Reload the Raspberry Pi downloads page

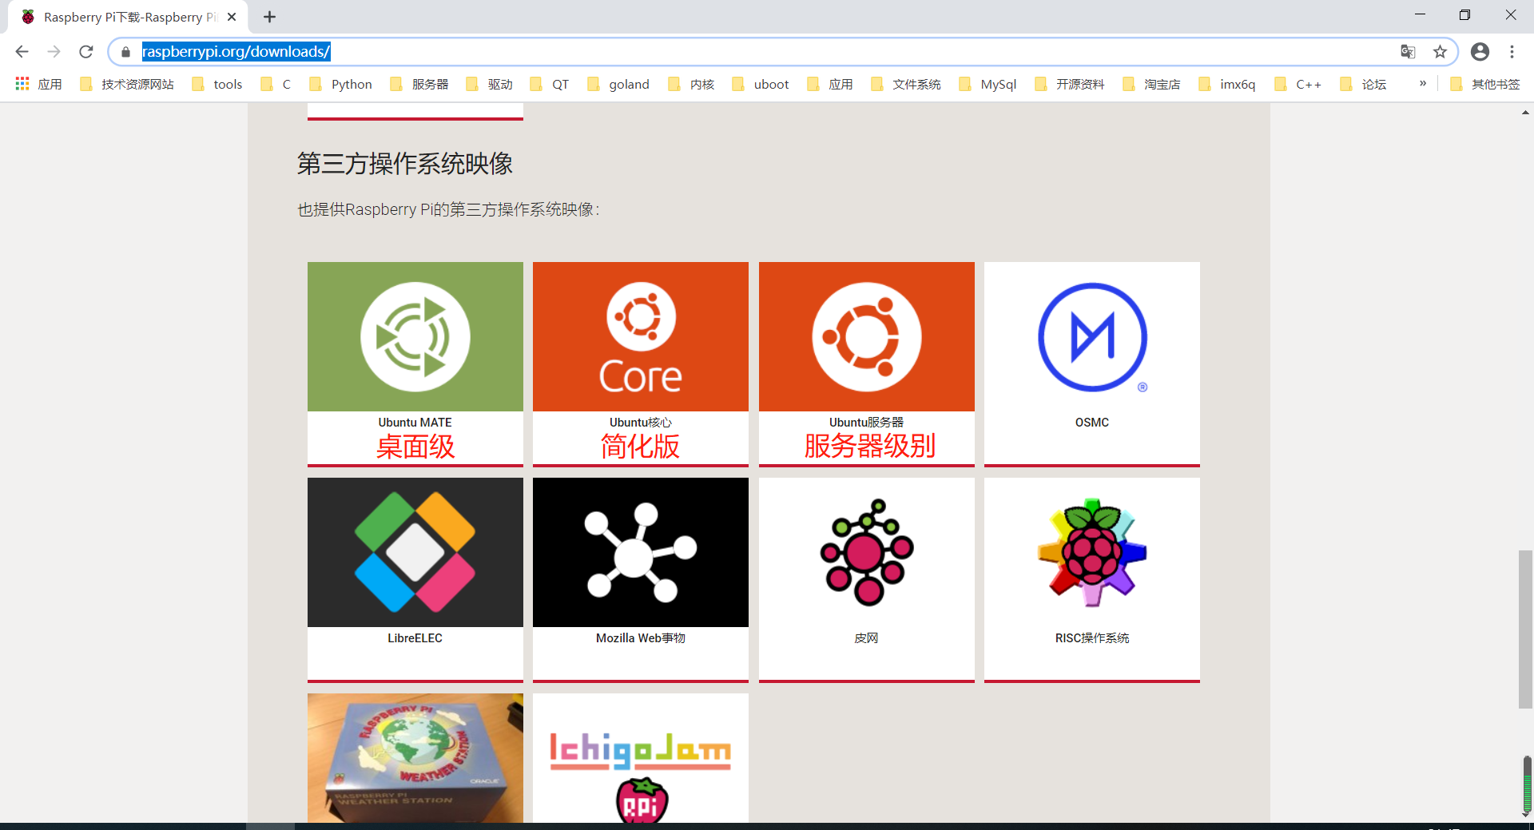(86, 52)
